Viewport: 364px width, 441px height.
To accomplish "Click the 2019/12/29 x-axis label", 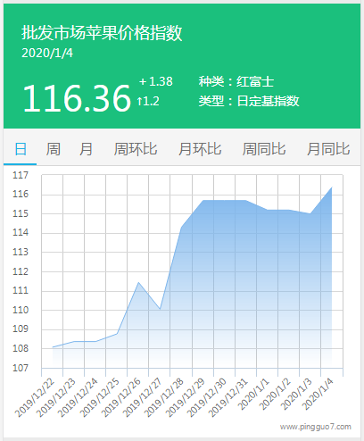I will point(185,397).
